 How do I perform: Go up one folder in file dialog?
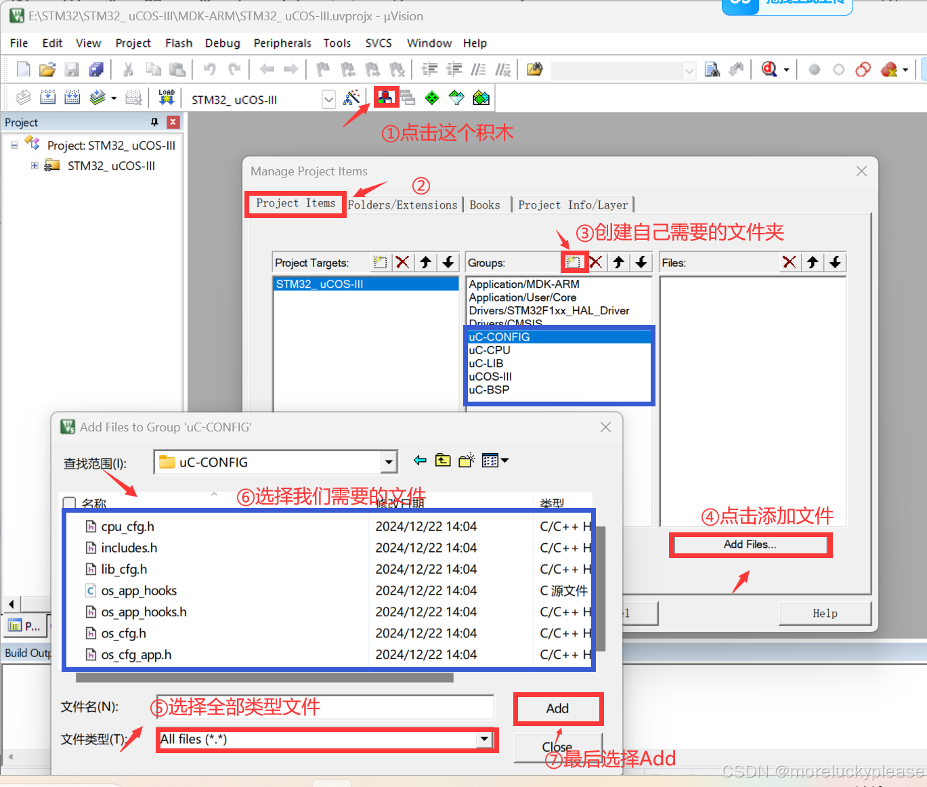[x=443, y=461]
